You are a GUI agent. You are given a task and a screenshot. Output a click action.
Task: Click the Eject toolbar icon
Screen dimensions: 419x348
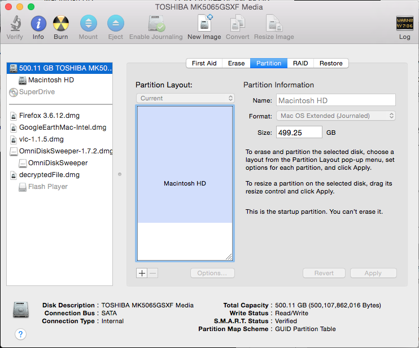tap(115, 24)
